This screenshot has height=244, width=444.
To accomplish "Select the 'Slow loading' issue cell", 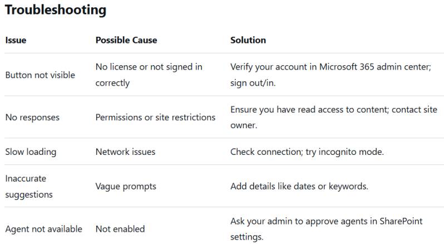I will pyautogui.click(x=31, y=152).
